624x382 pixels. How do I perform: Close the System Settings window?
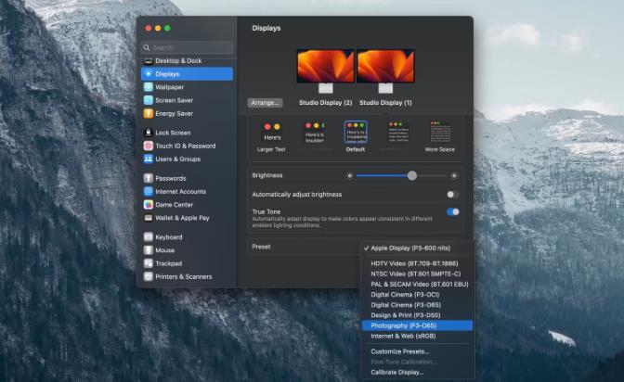[x=149, y=28]
